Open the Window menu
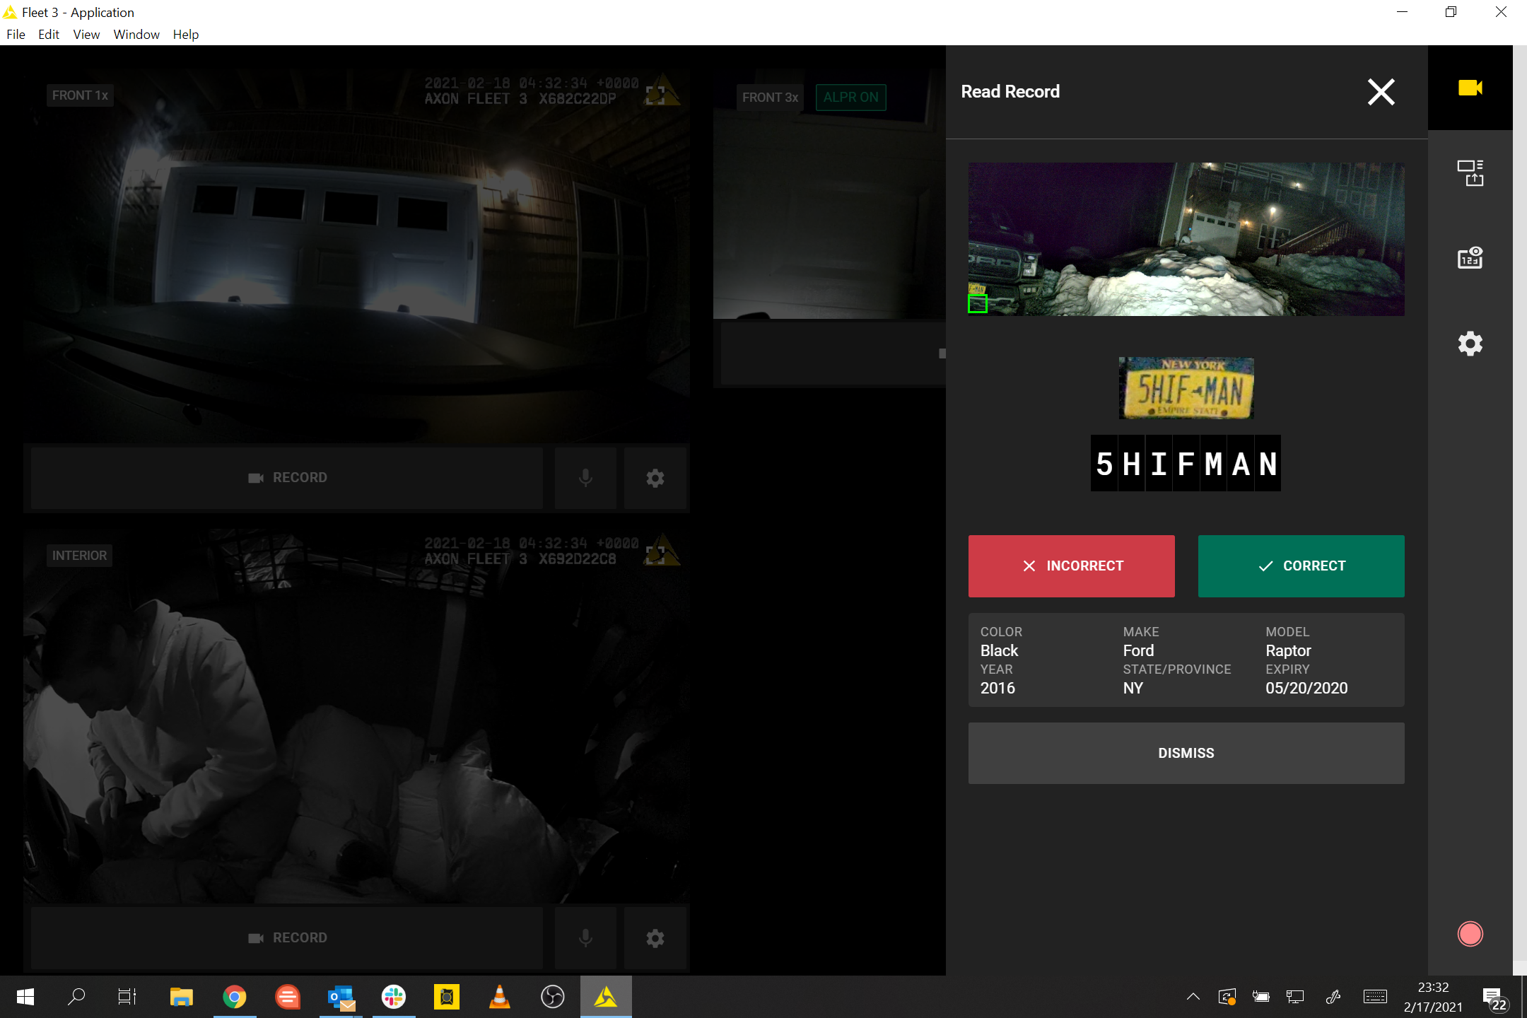Viewport: 1527px width, 1018px height. pyautogui.click(x=136, y=34)
